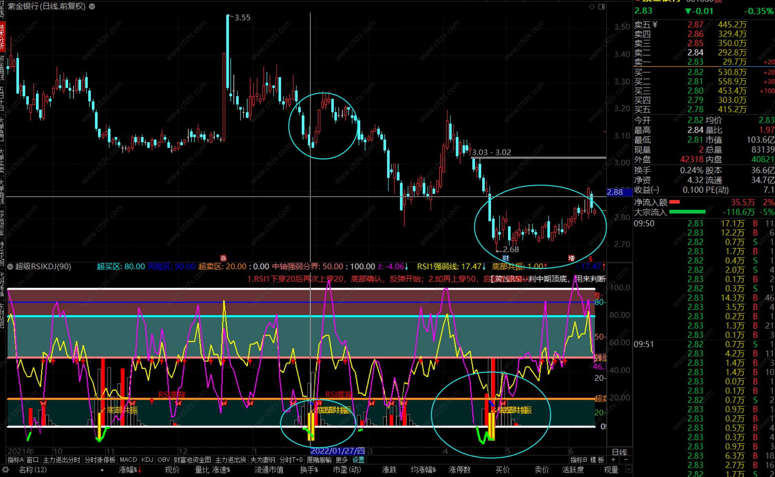Screen dimensions: 775x477
Task: Click the diamond icon at chart top-right
Action: coord(592,7)
